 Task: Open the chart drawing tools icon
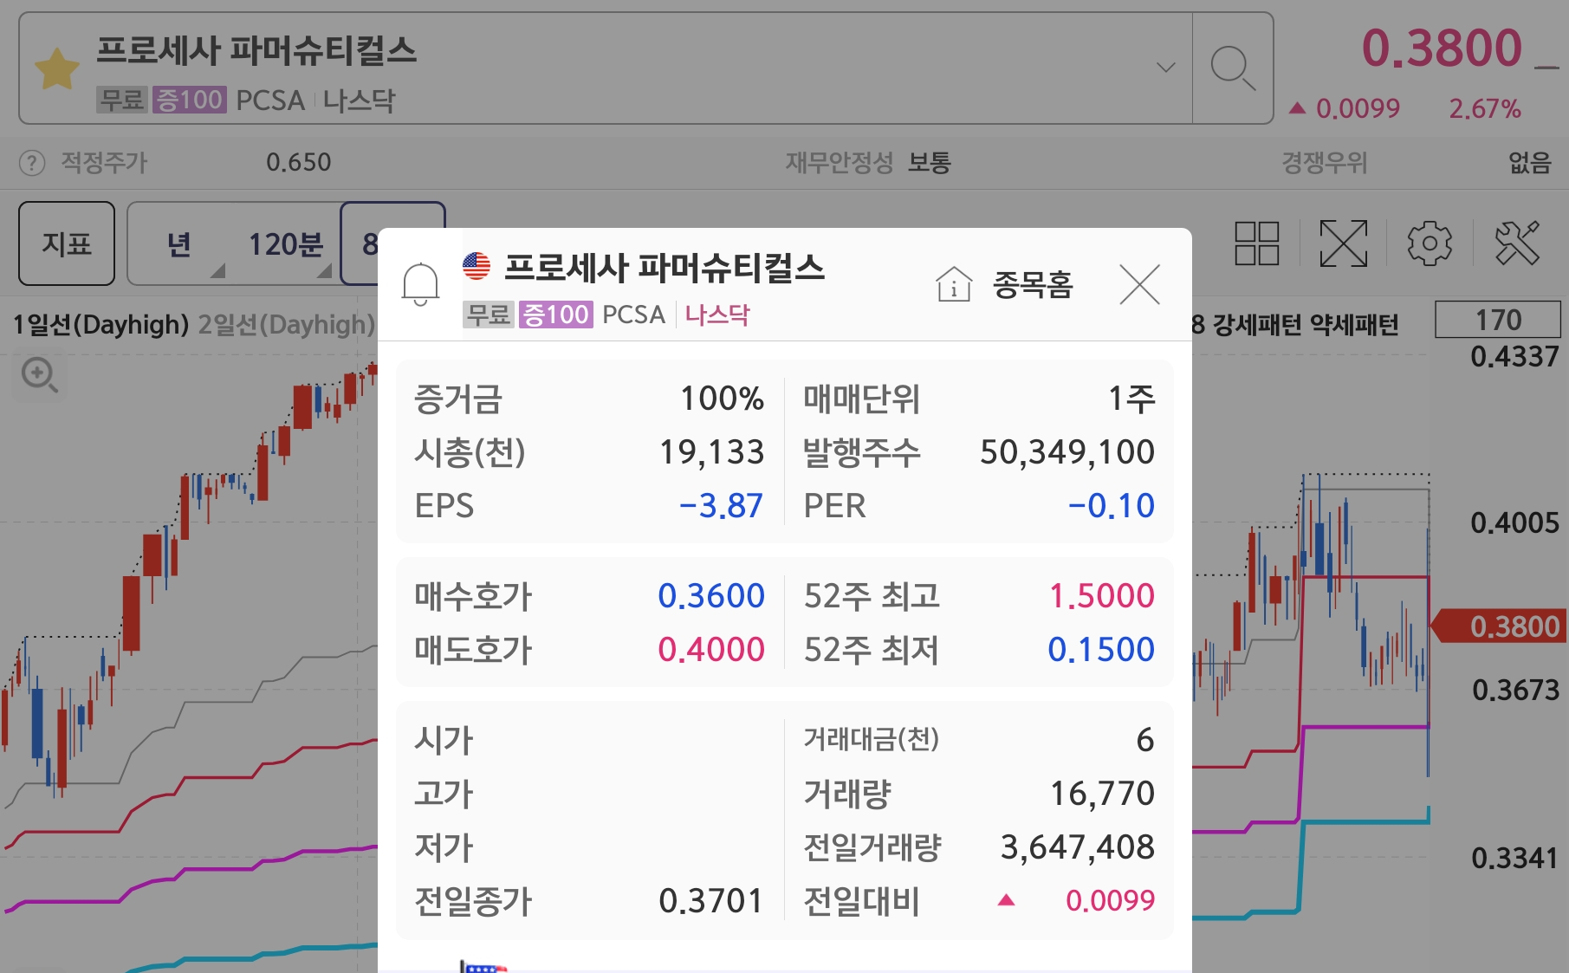click(1517, 243)
